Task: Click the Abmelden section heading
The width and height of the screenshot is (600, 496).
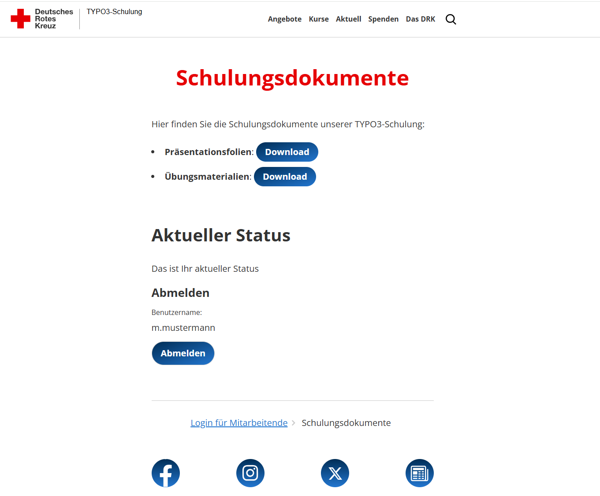Action: click(180, 293)
